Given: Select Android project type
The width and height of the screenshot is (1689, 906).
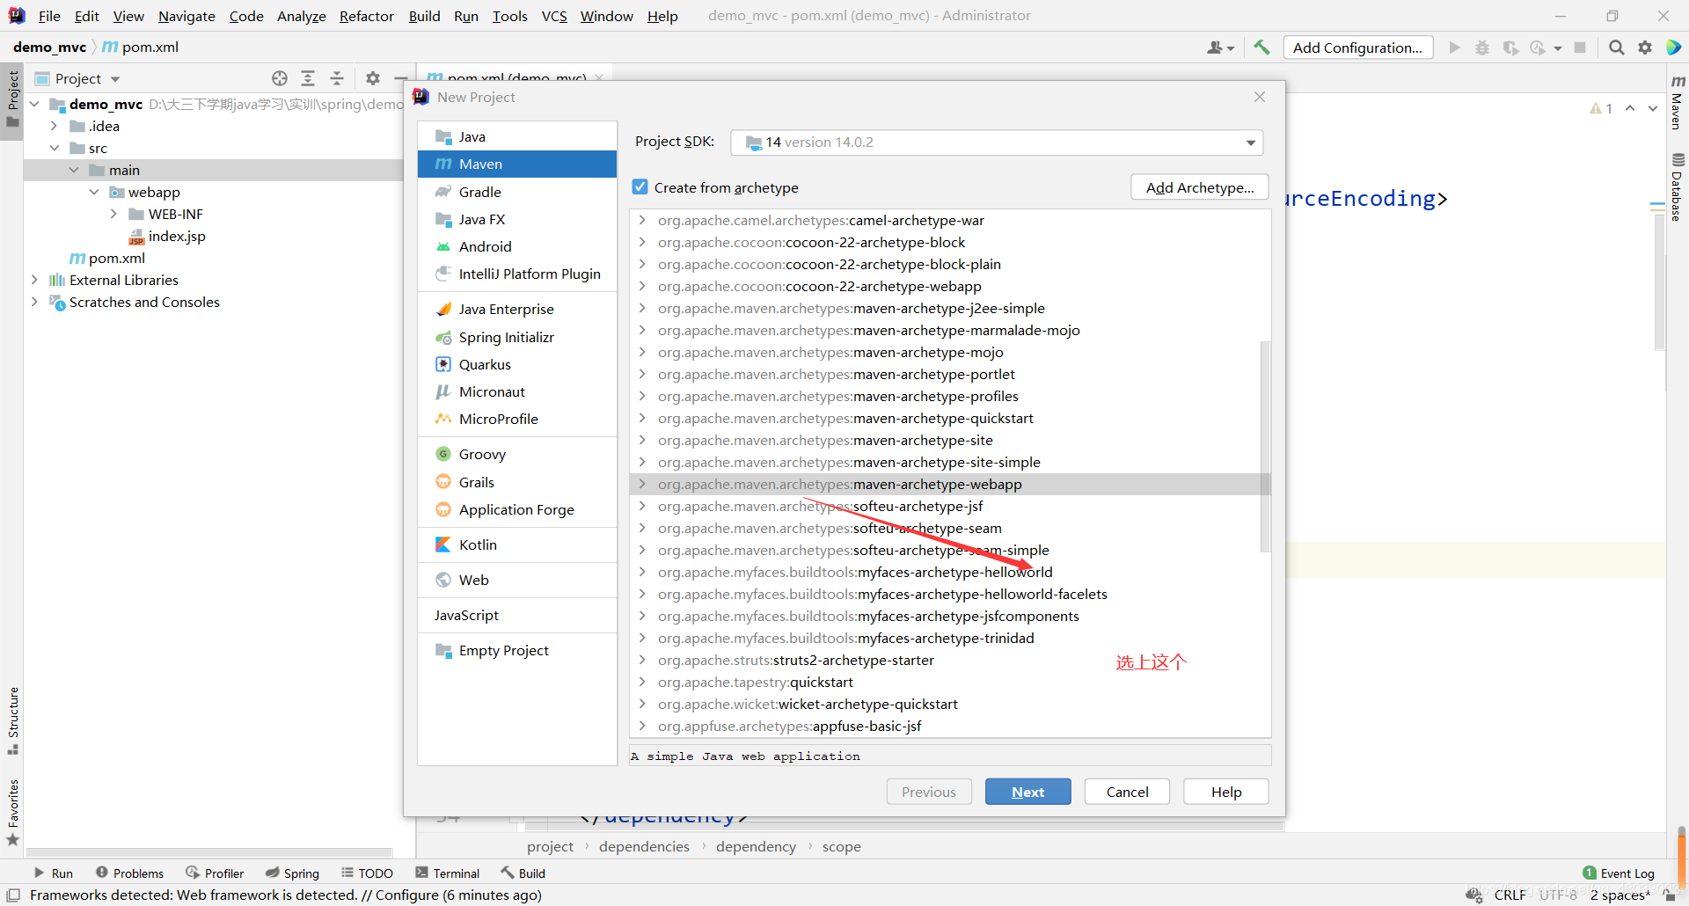Looking at the screenshot, I should [x=517, y=246].
